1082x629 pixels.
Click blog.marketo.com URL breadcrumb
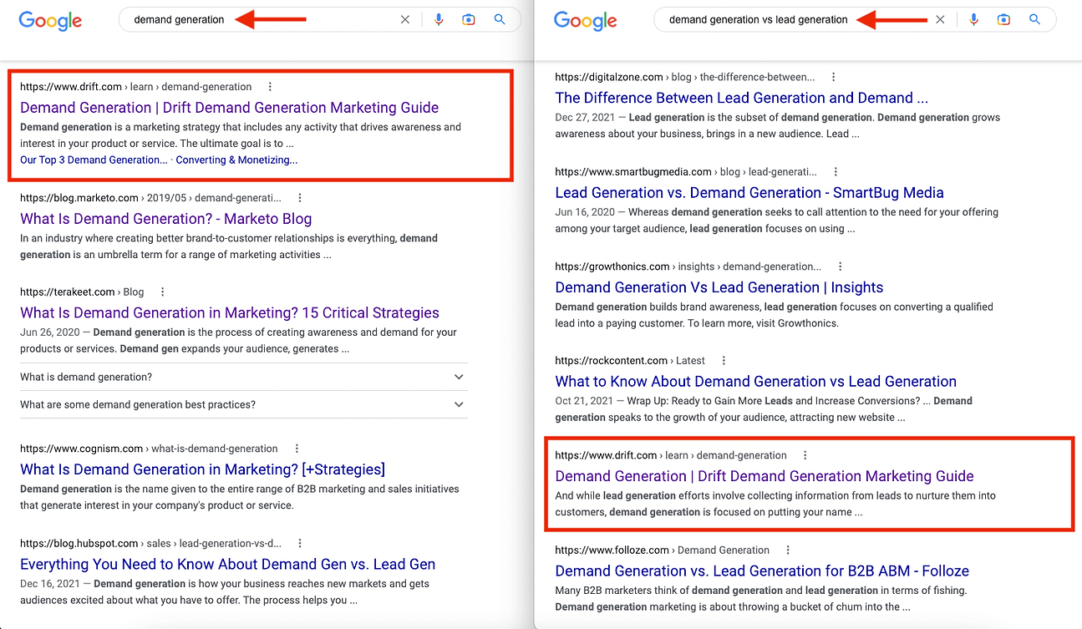point(151,198)
